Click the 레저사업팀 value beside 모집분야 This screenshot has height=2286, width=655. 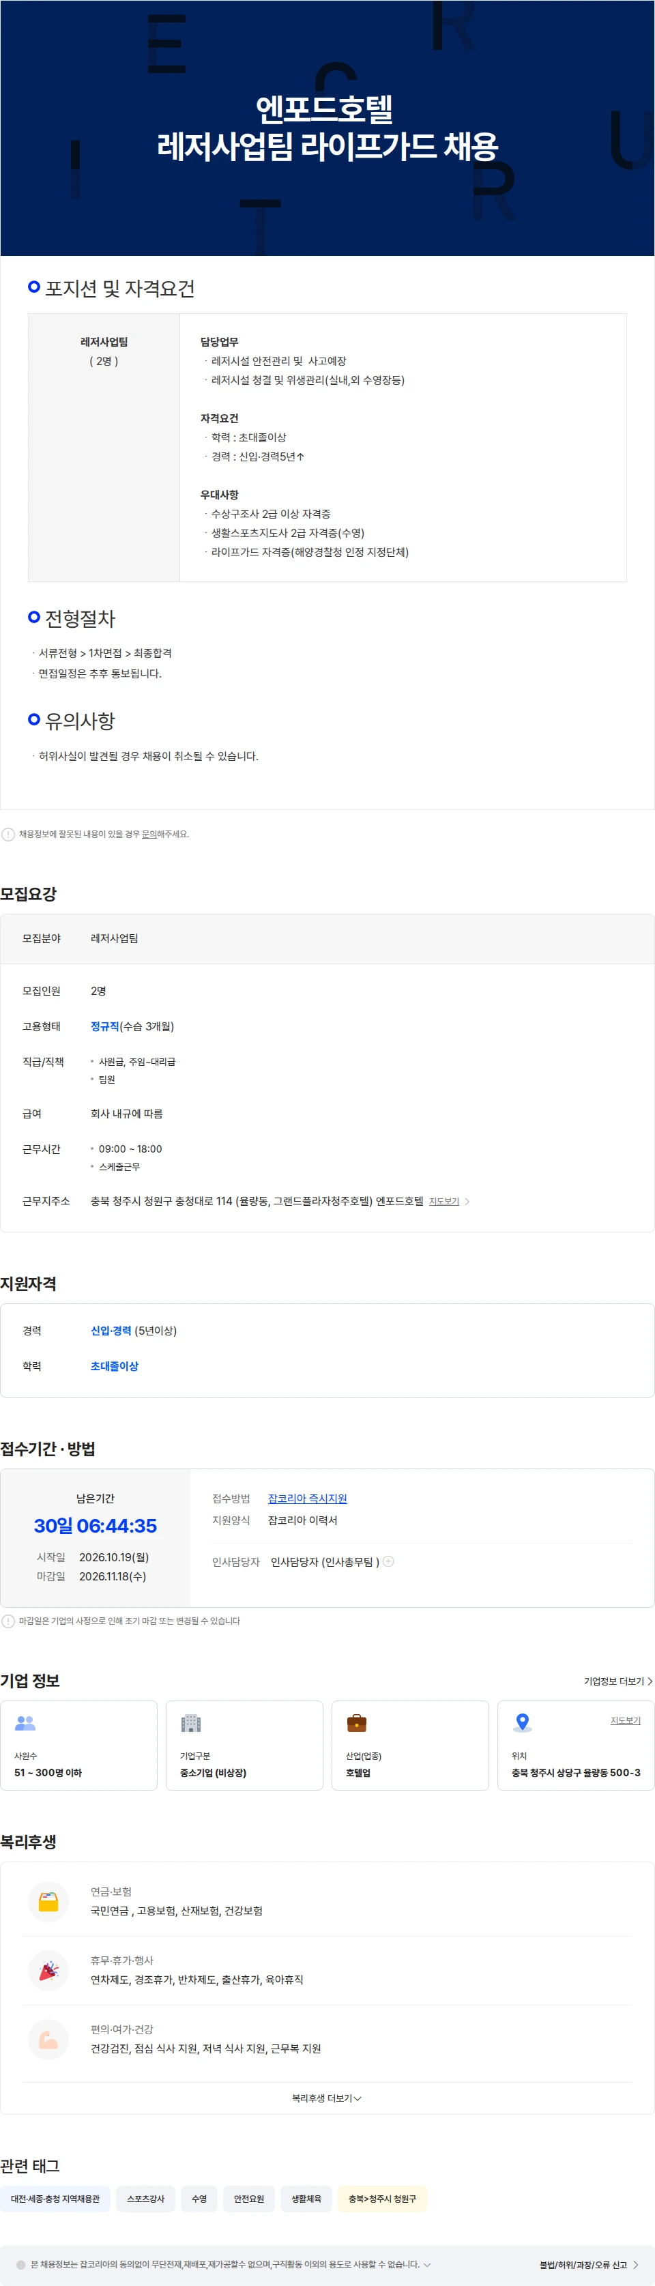coord(115,939)
